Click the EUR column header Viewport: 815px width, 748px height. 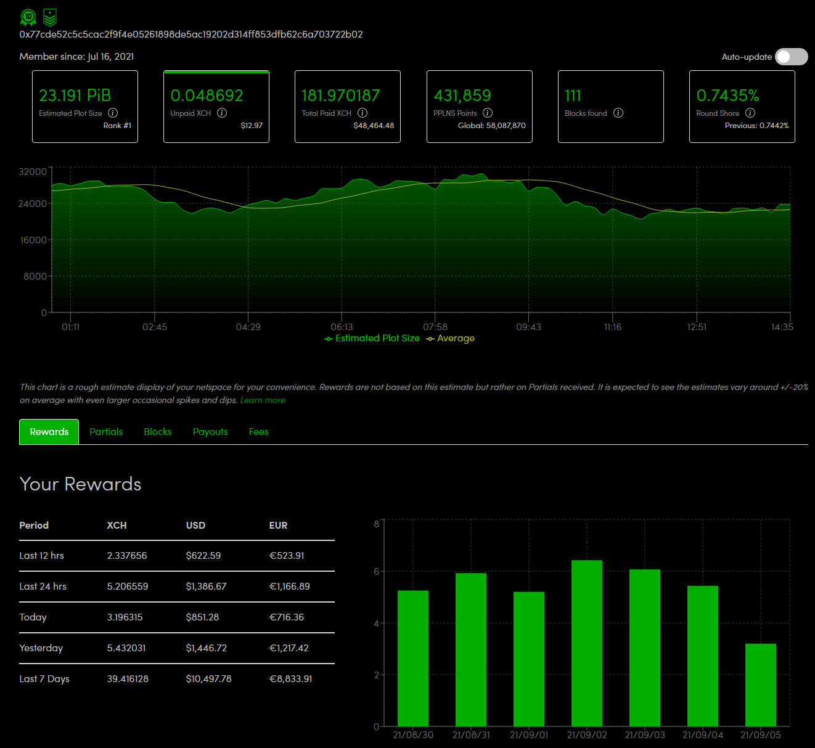(x=278, y=526)
